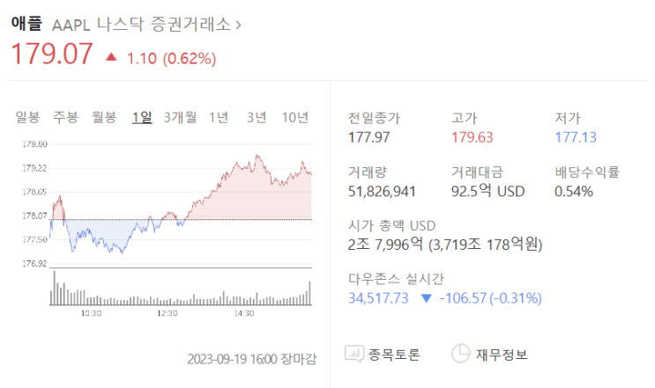Image resolution: width=655 pixels, height=388 pixels.
Task: Switch chart to 주봉 tab
Action: coord(65,117)
